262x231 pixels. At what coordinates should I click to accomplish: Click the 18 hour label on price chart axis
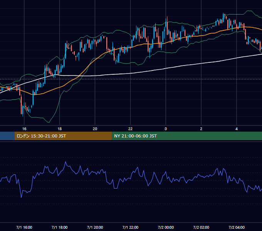pos(60,129)
